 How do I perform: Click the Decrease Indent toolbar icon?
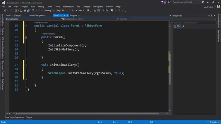click(x=104, y=11)
